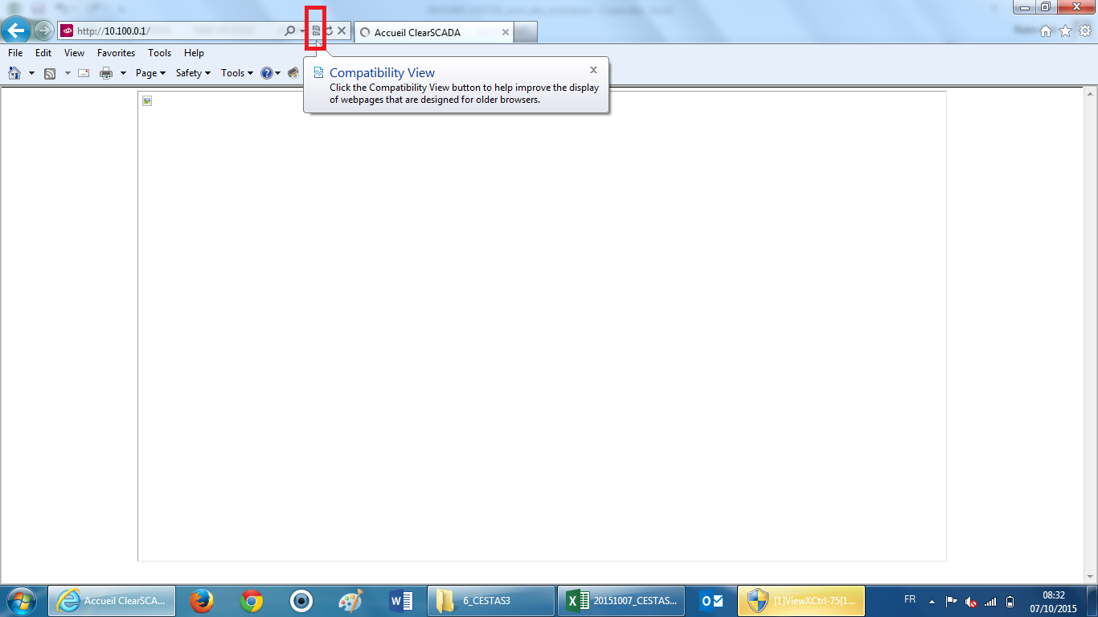Expand the Page dropdown menu
This screenshot has height=617, width=1098.
pos(150,73)
